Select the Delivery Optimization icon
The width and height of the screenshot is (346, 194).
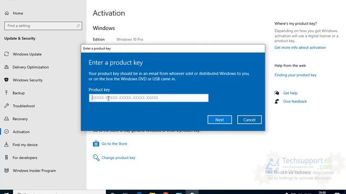pyautogui.click(x=6, y=67)
